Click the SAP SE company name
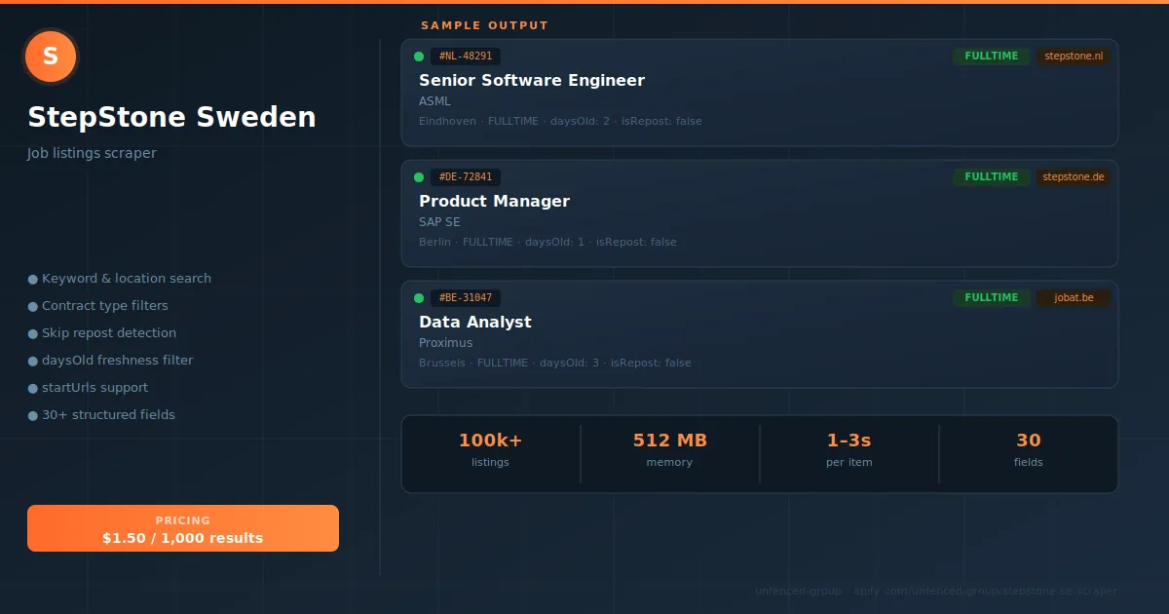 [x=439, y=222]
